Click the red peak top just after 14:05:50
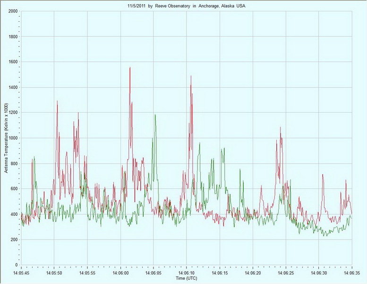 click(57, 101)
